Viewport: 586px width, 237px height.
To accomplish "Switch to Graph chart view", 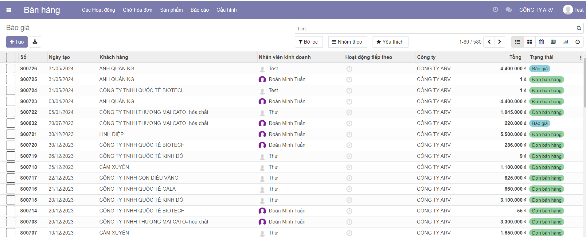I will click(x=565, y=42).
